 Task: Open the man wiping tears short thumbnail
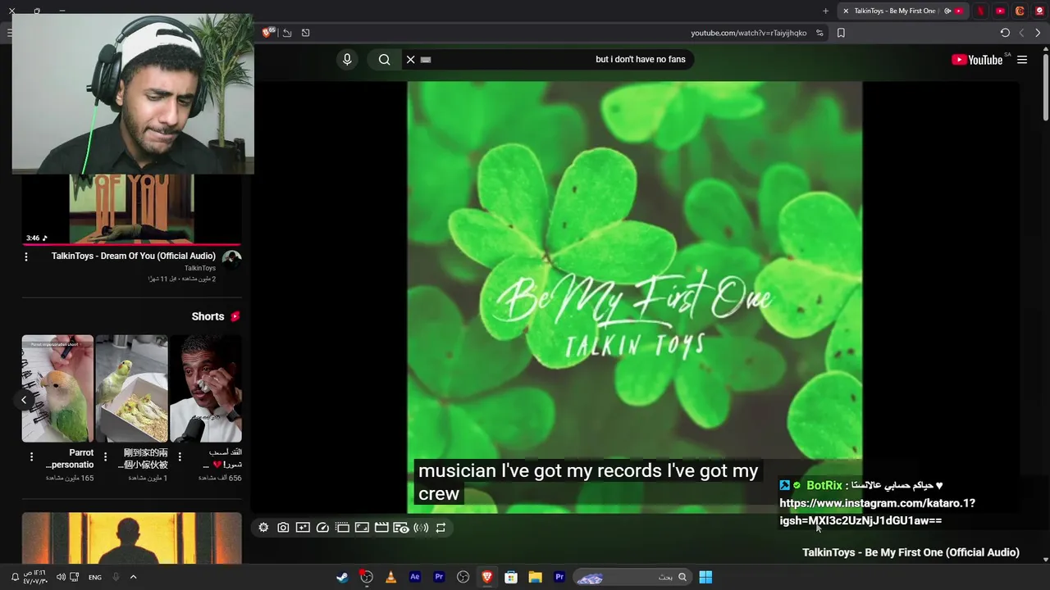coord(205,388)
